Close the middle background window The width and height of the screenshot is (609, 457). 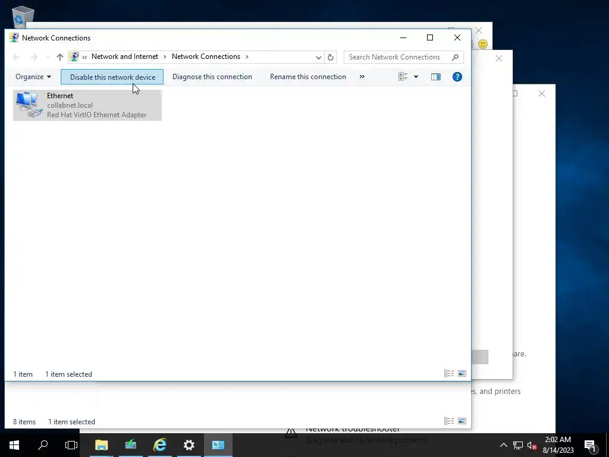tap(499, 59)
